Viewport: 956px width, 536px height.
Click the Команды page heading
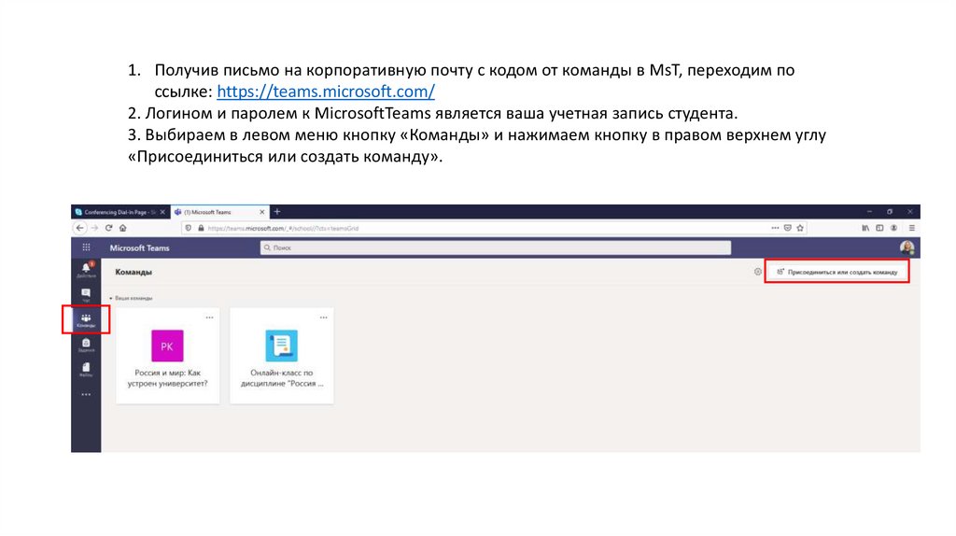134,272
